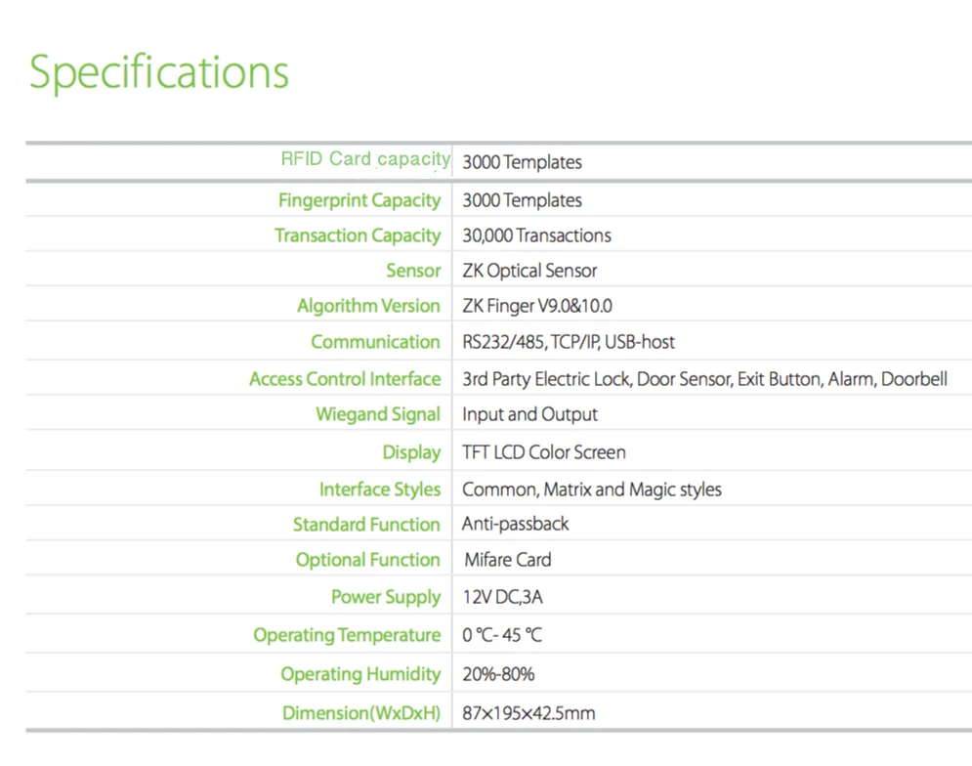Viewport: 972px width, 766px height.
Task: Click "3000 Templates" in the Fingerprint Capacity row
Action: (522, 200)
